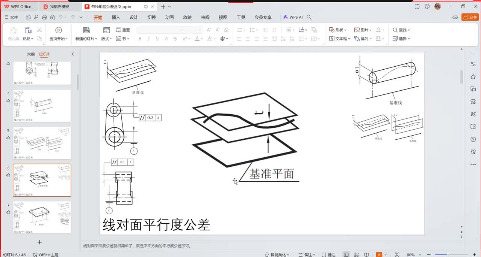Switch to the Design (设计) tab
The image size is (481, 257).
click(x=134, y=17)
